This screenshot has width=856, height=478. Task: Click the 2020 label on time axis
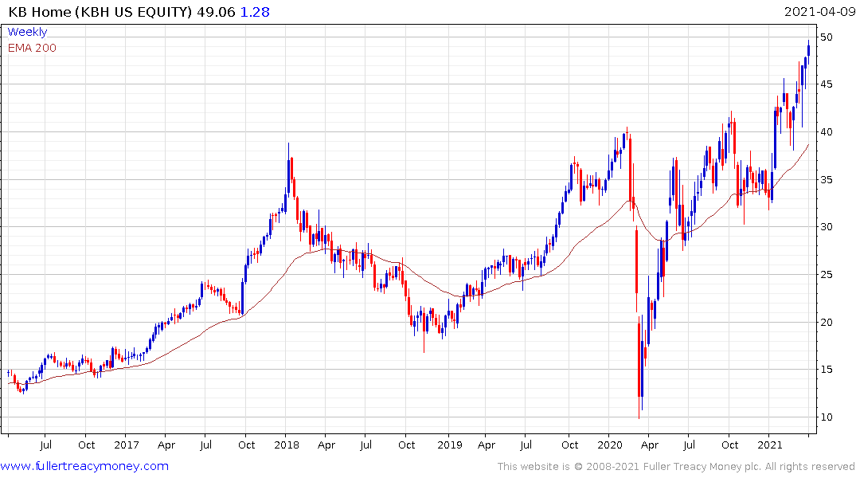pyautogui.click(x=609, y=445)
